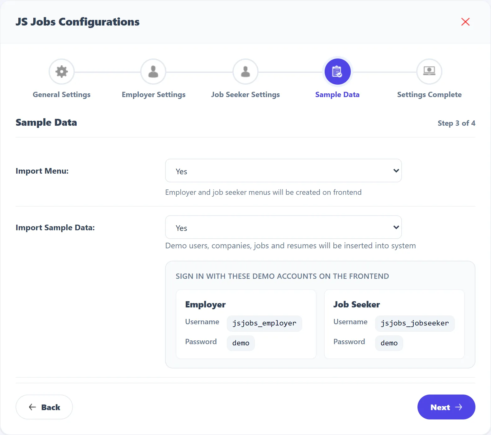Click the Import Sample Data field label
Viewport: 491px width, 435px height.
point(55,227)
